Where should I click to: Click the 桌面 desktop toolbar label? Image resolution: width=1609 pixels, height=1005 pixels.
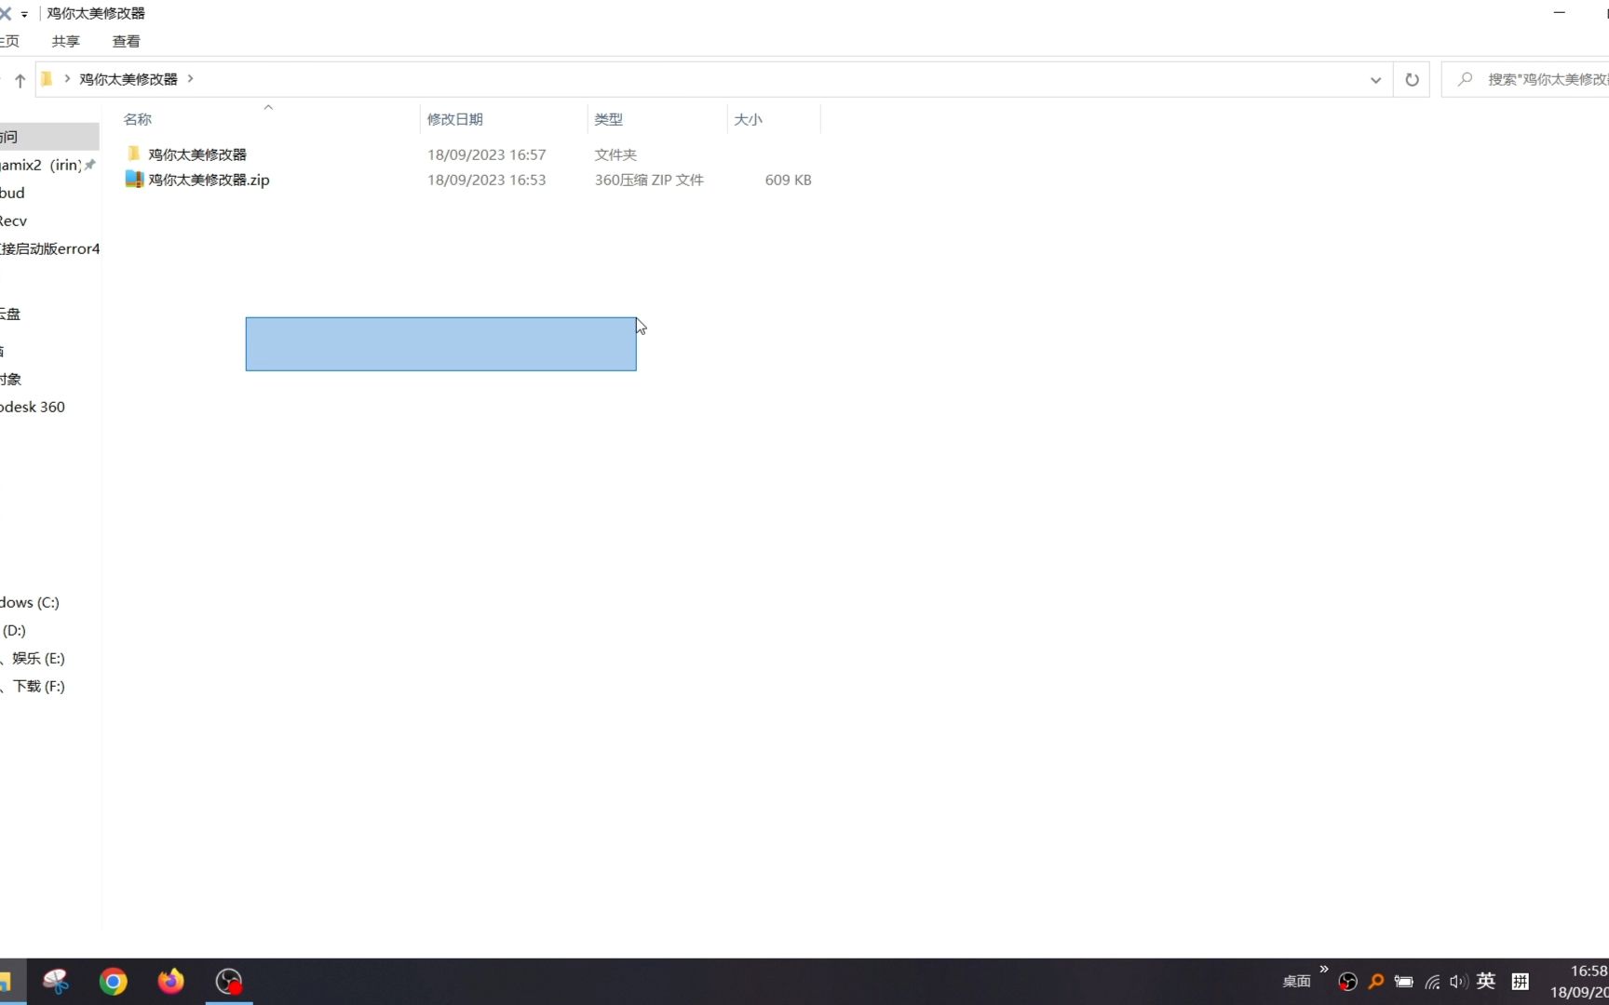point(1296,982)
